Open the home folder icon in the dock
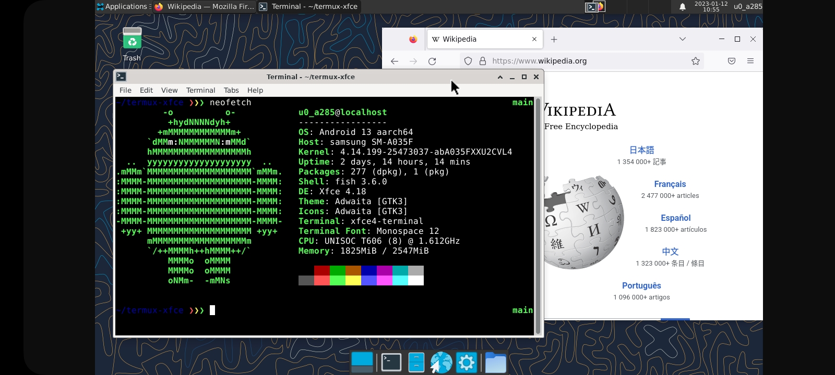835x375 pixels. 495,362
